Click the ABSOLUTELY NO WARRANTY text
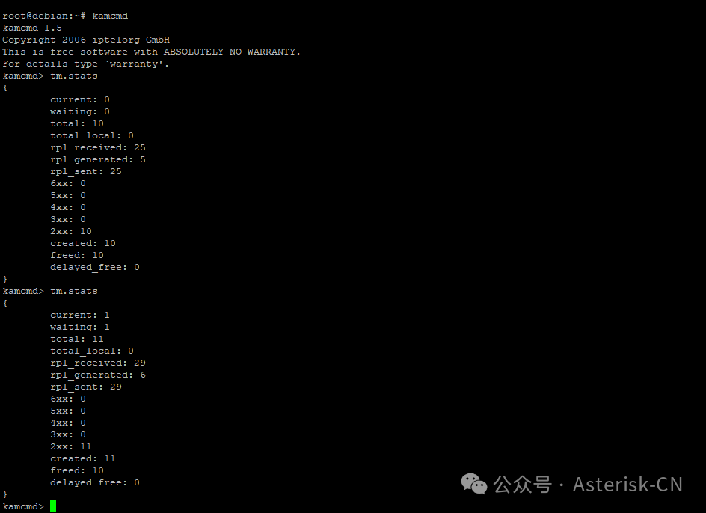706x513 pixels. (231, 52)
